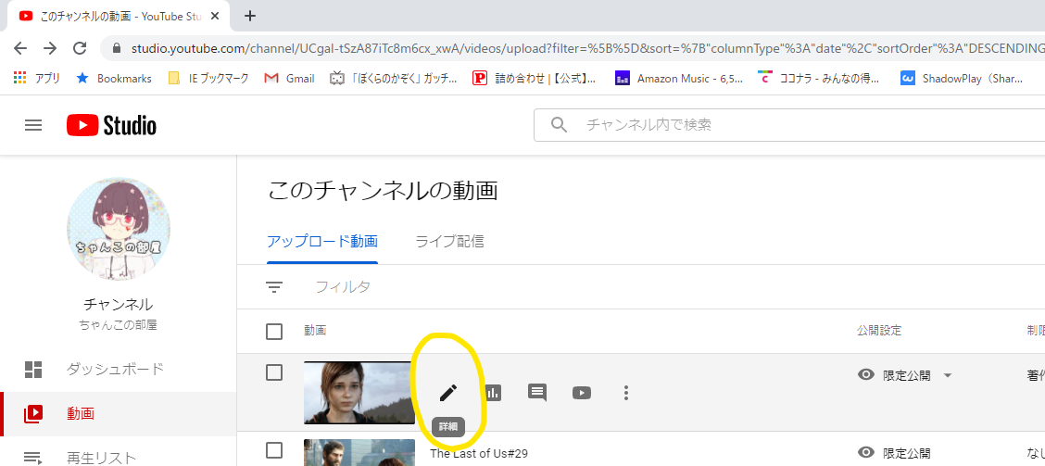
Task: Click the site lock icon in address bar
Action: 118,48
